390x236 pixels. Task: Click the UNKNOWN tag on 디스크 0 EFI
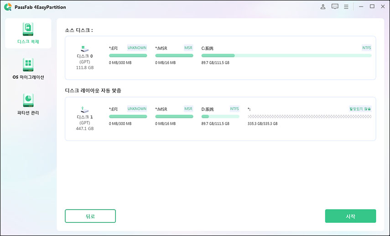click(x=137, y=48)
